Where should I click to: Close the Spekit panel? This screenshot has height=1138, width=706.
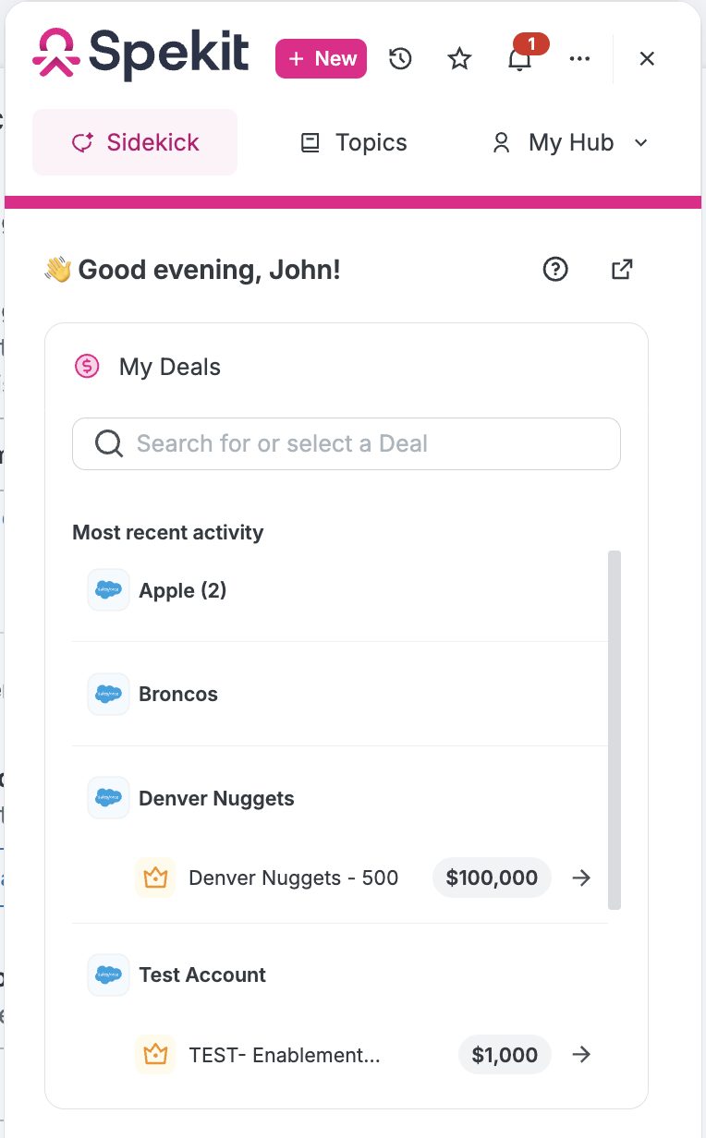coord(647,59)
